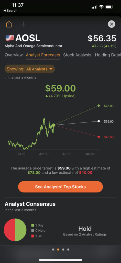Tap the white $59.00 average target marker
121x263 pixels.
tap(98, 121)
